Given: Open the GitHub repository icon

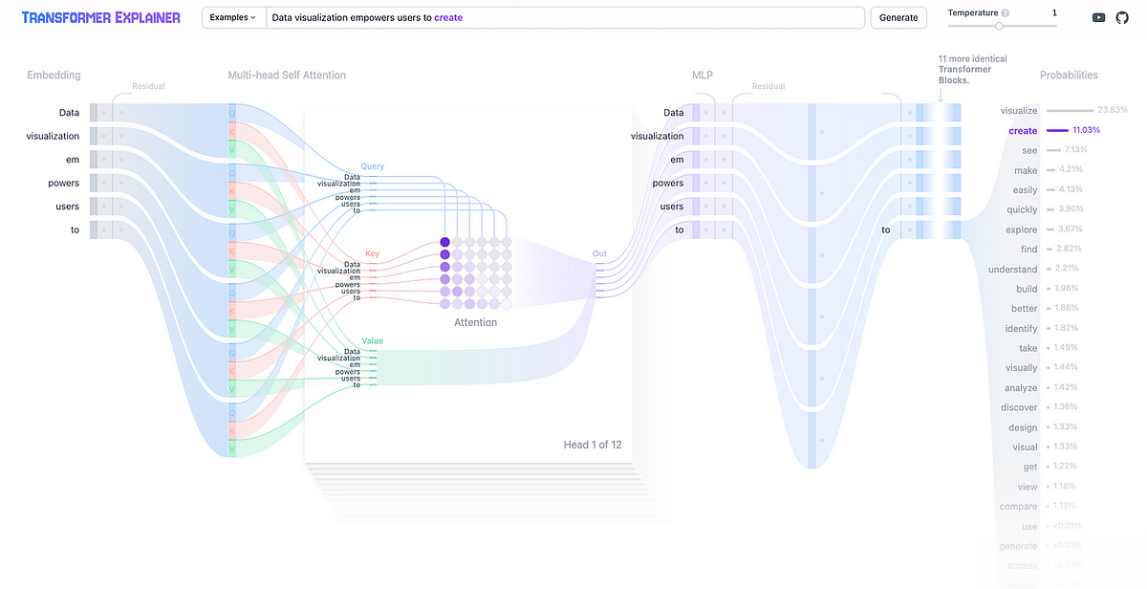Looking at the screenshot, I should coord(1121,16).
